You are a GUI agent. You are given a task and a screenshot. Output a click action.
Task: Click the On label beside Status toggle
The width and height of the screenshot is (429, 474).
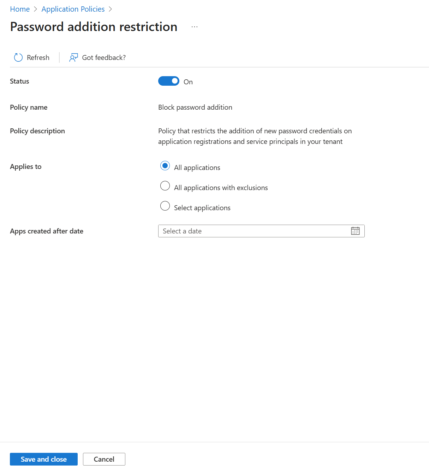coord(188,82)
